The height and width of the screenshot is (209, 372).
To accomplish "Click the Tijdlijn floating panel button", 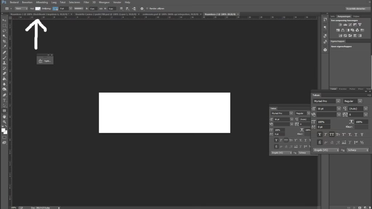I will click(x=46, y=61).
